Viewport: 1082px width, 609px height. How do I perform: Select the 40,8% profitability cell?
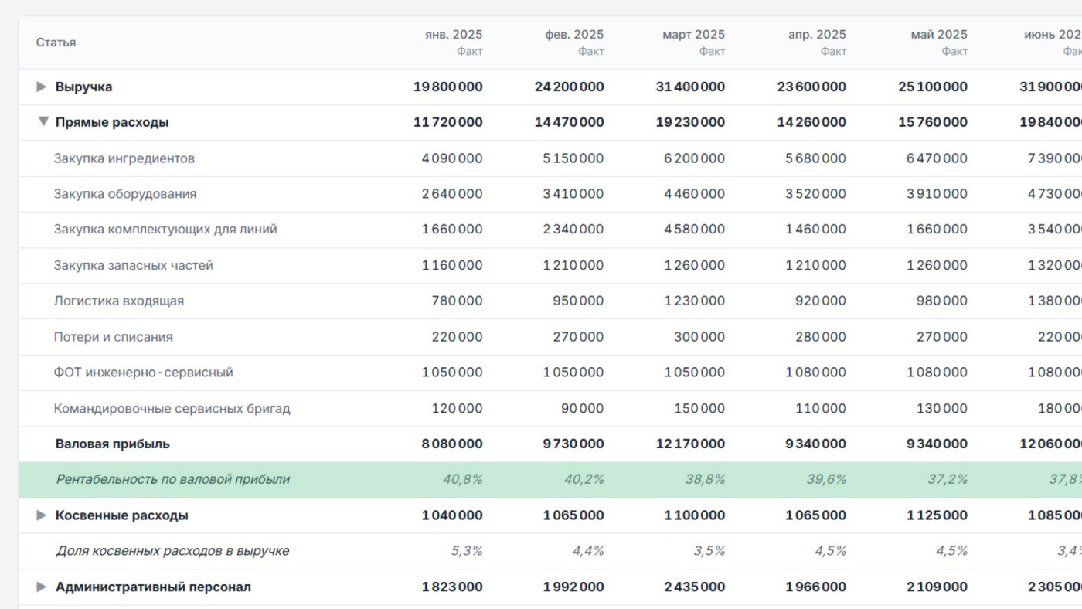(462, 479)
